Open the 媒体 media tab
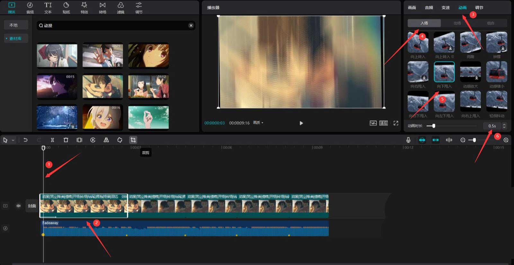Viewport: 514px width, 265px height. (x=12, y=8)
